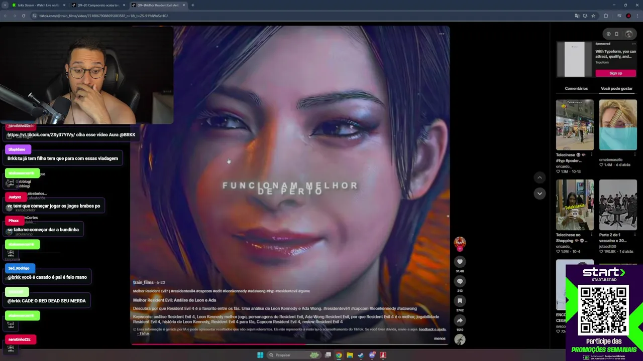Open the install app icon in address bar

pyautogui.click(x=585, y=16)
